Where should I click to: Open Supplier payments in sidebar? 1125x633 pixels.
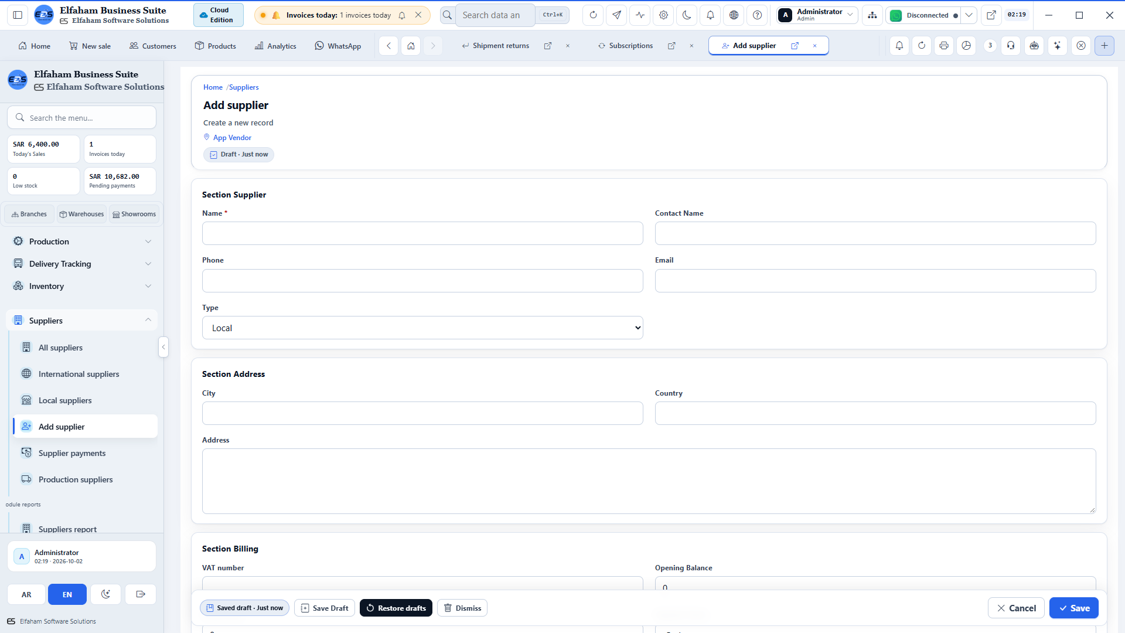(85, 453)
